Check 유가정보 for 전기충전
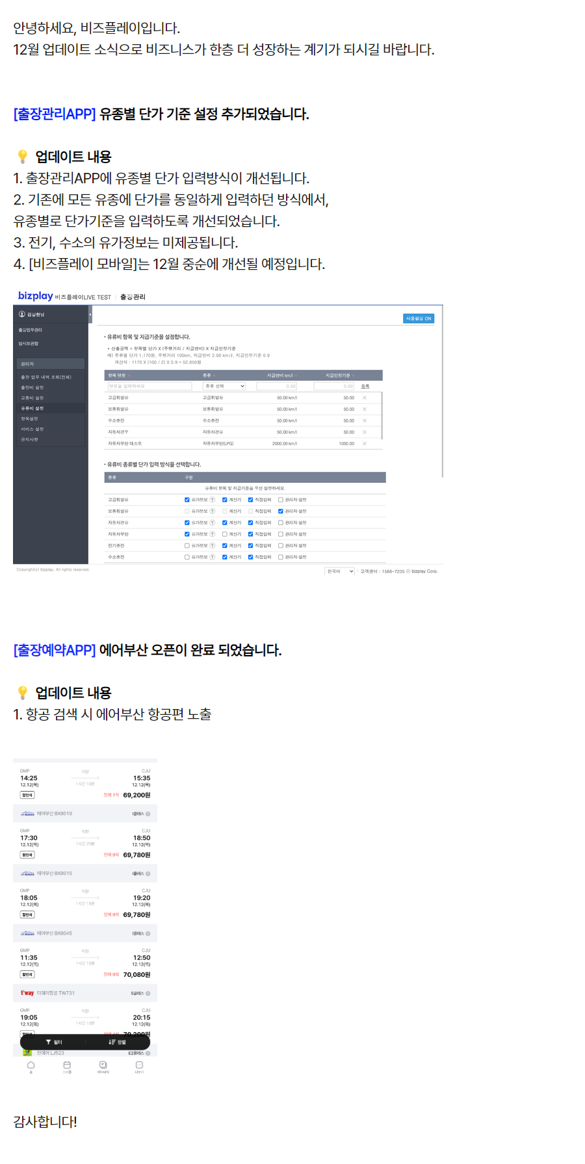The image size is (585, 1164). coord(187,546)
